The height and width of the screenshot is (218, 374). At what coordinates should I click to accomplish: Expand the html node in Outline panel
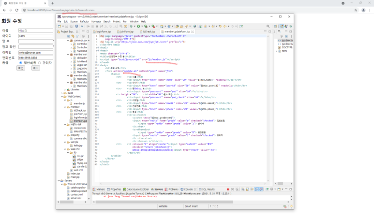pos(276,51)
